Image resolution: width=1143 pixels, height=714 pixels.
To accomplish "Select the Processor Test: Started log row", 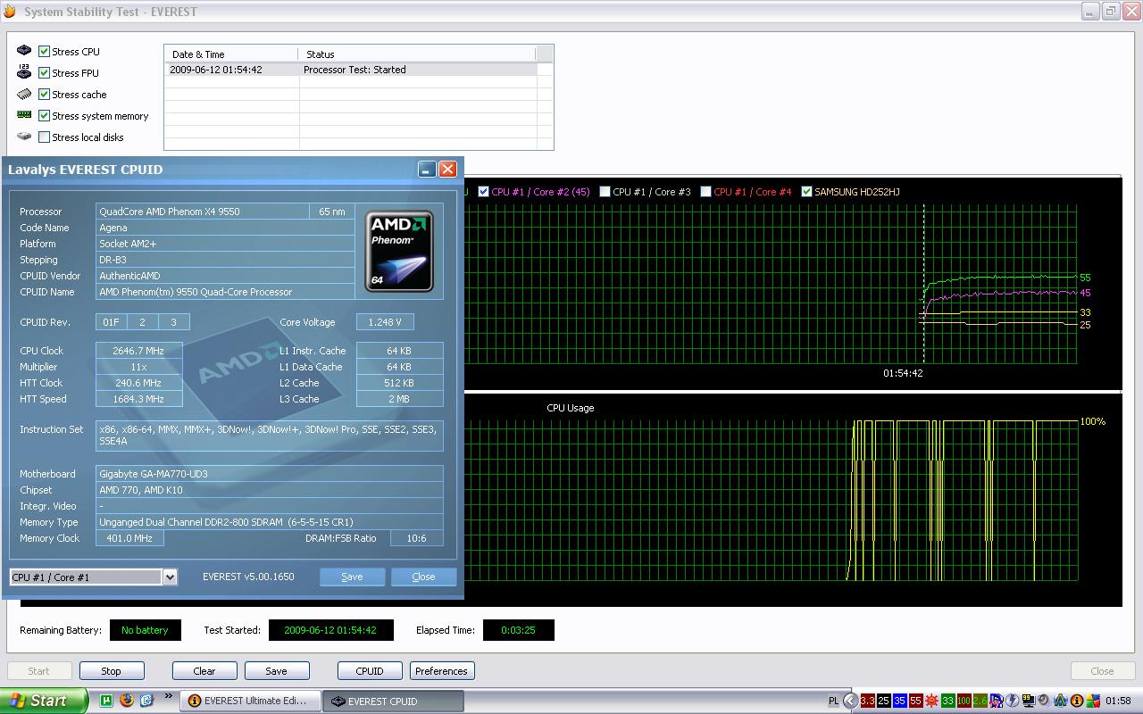I will 354,70.
